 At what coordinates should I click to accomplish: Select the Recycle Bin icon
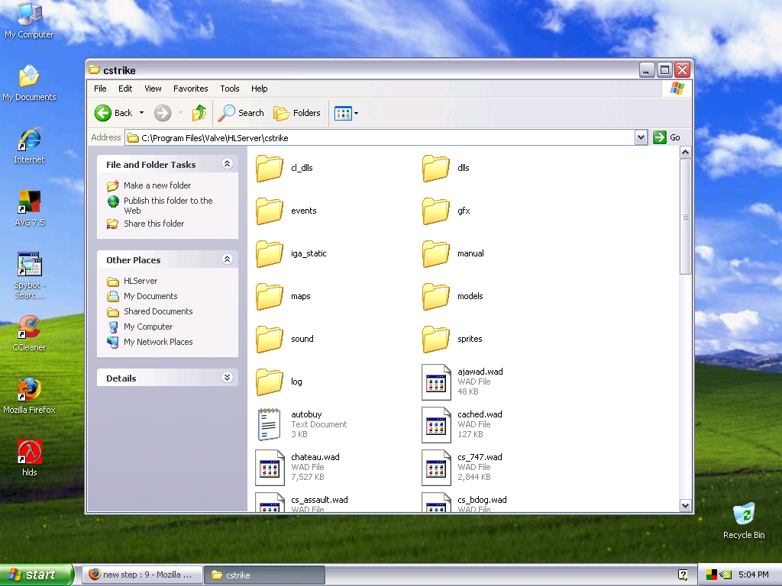pyautogui.click(x=744, y=514)
